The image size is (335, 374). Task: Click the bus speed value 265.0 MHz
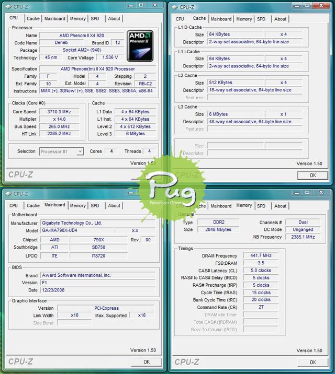59,126
